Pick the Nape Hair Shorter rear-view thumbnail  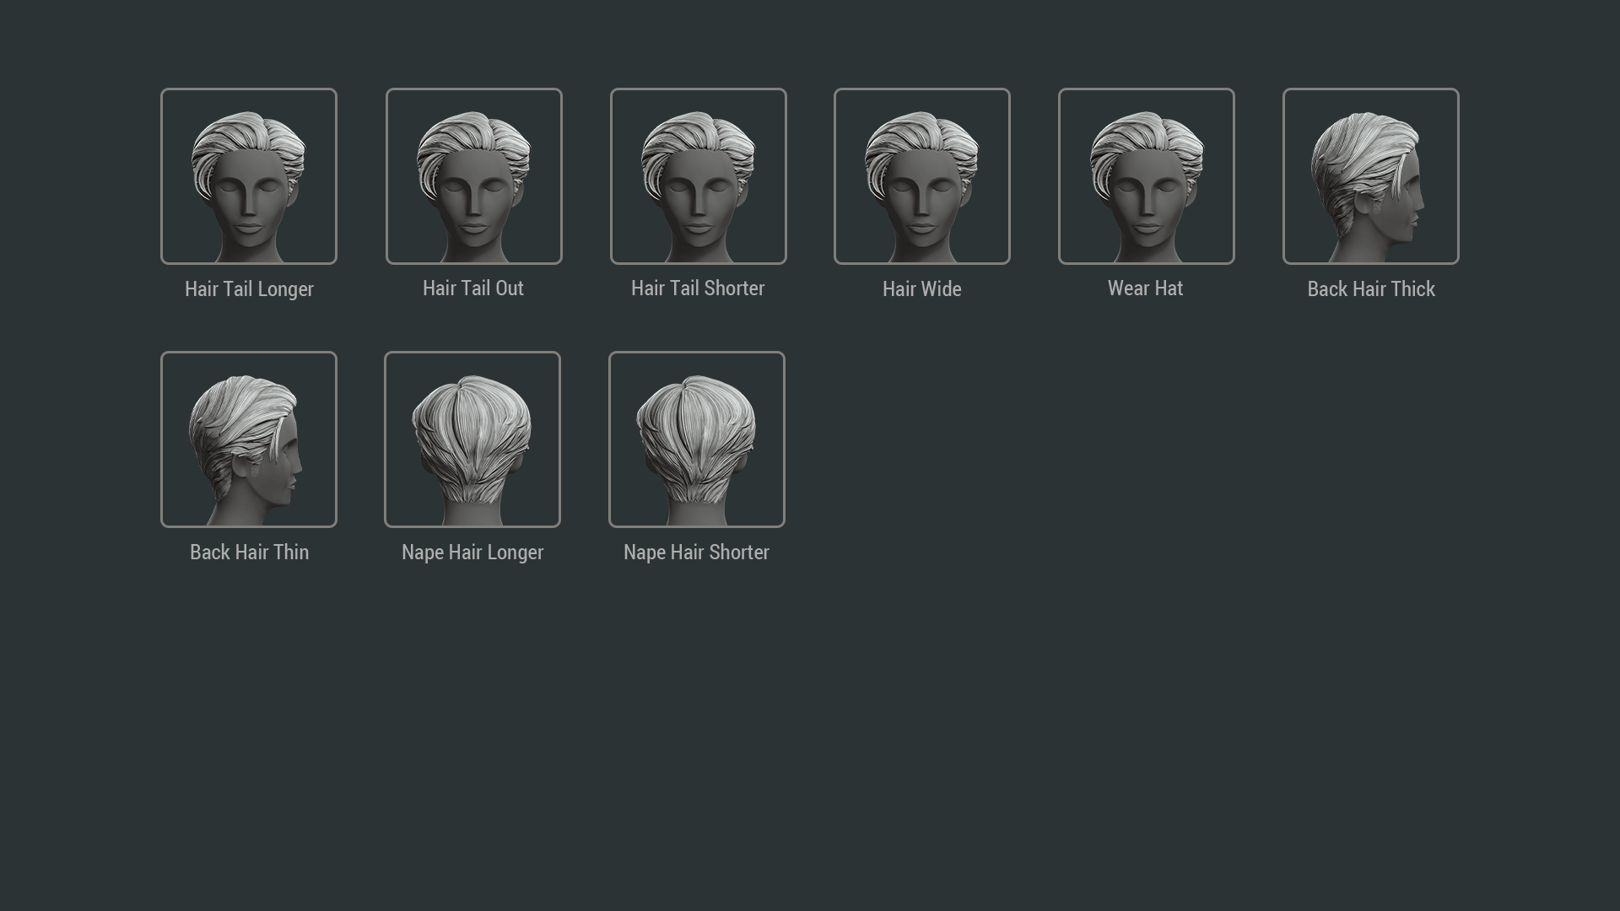point(697,439)
